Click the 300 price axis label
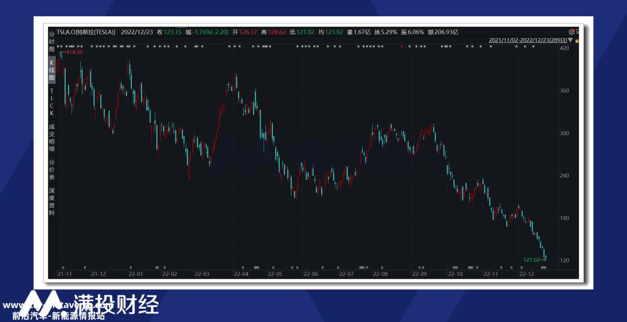This screenshot has width=627, height=322. (564, 133)
